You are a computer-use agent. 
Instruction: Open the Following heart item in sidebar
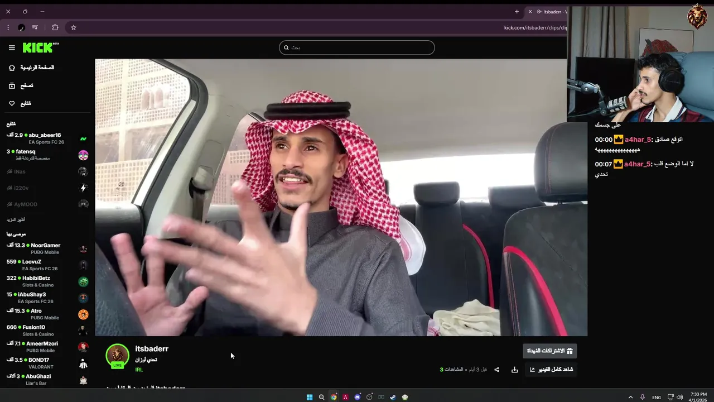[x=20, y=103]
